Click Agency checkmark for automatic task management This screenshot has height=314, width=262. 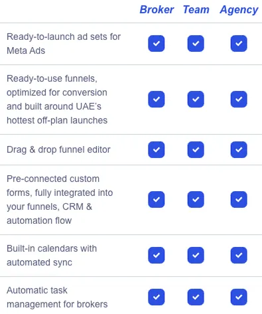(239, 297)
